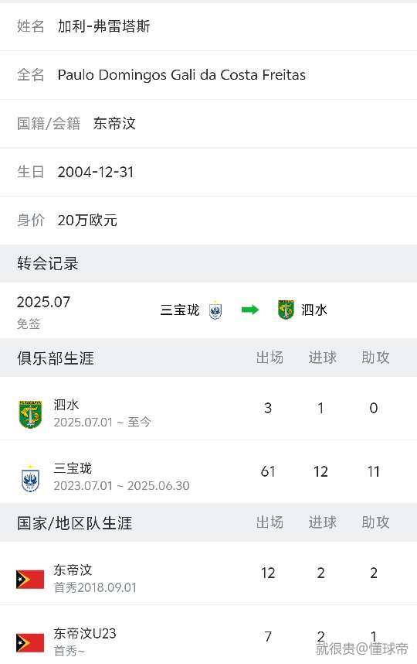Select the 三宝珑 2023.07.01 ~ 2025.06.30 row
Screen dimensions: 417x664
click(208, 472)
